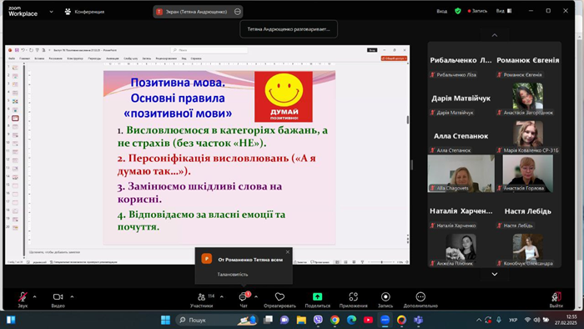Open the Справка tab in shared PowerPoint
584x329 pixels.
[x=196, y=58]
